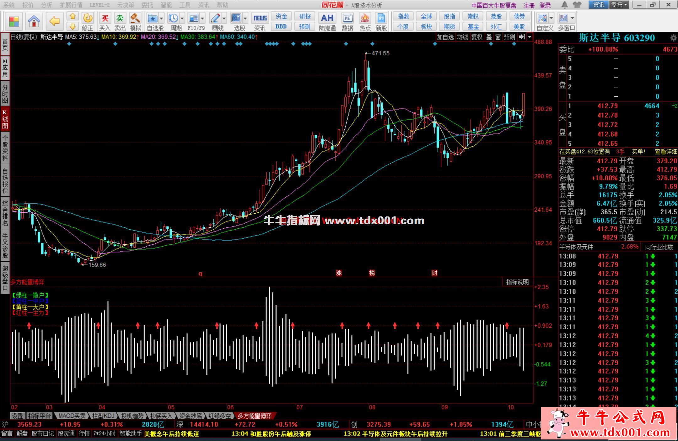Click the 选股 stock picker icon
Viewport: 678px width, 441px height.
point(236,18)
